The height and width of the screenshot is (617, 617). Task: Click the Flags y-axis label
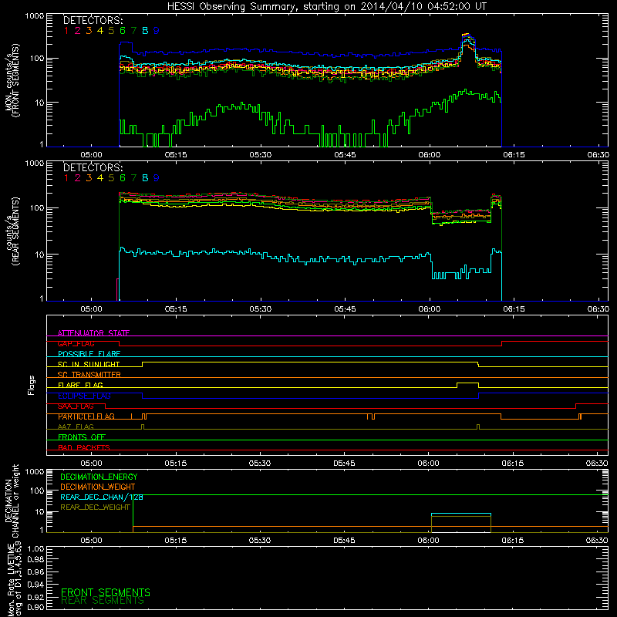[32, 385]
